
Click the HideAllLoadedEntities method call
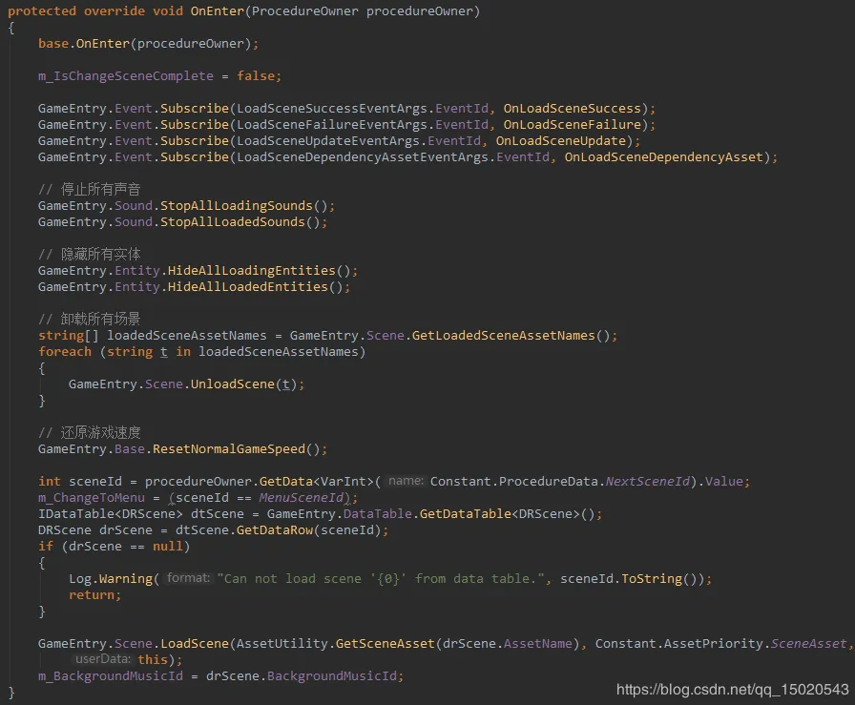[x=247, y=287]
